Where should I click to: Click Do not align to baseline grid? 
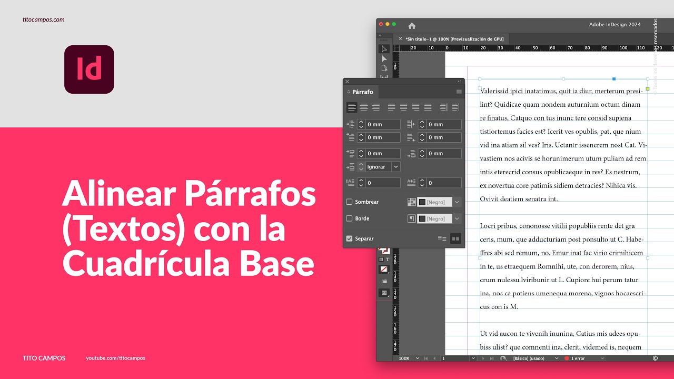pos(442,238)
